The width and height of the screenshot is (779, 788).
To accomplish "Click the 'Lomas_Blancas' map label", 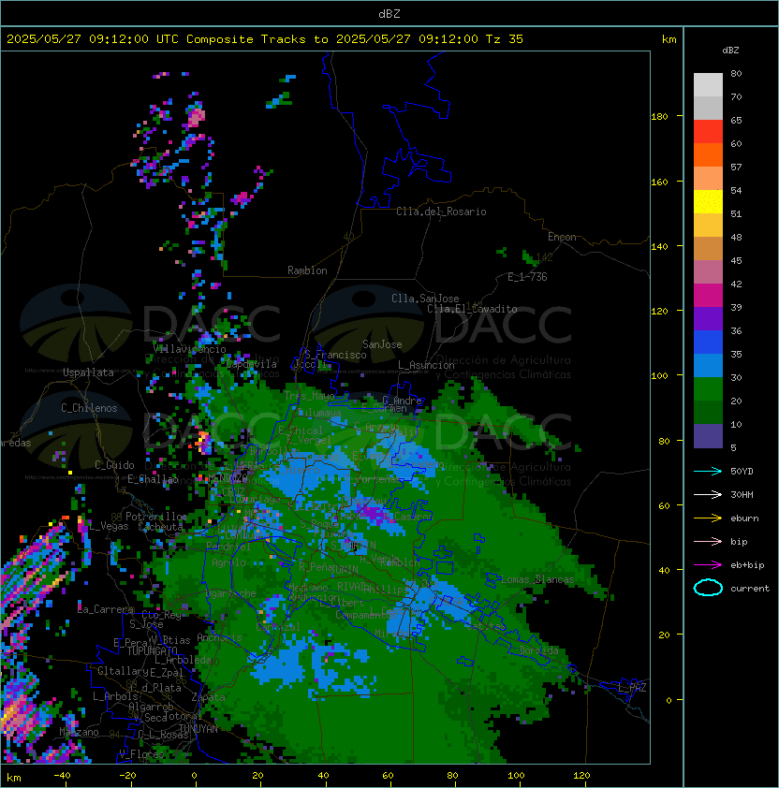I will [x=537, y=579].
